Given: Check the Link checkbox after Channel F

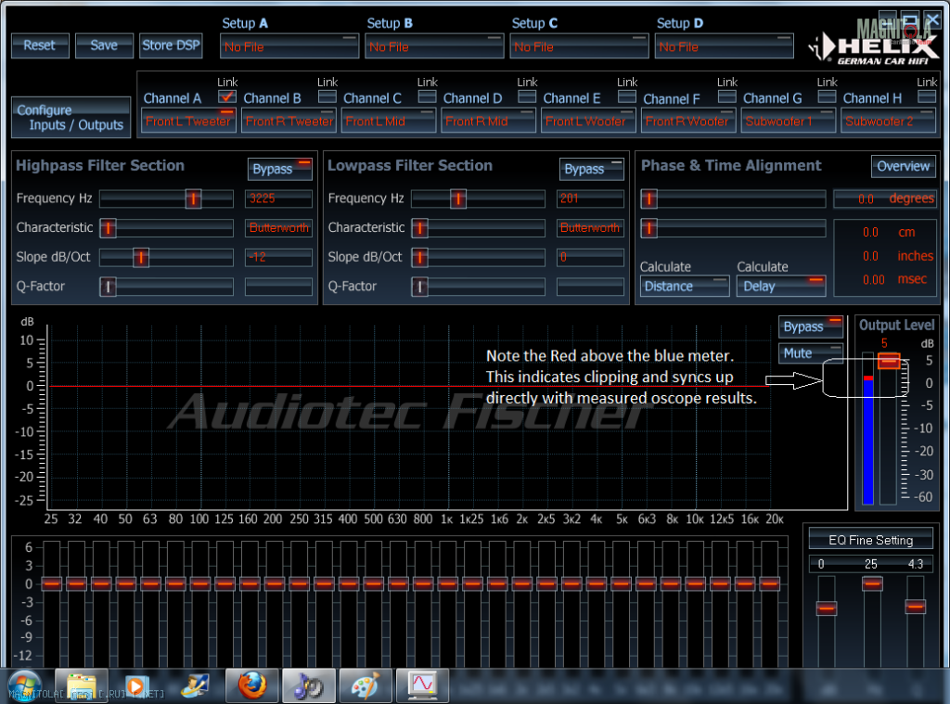Looking at the screenshot, I should click(x=727, y=96).
